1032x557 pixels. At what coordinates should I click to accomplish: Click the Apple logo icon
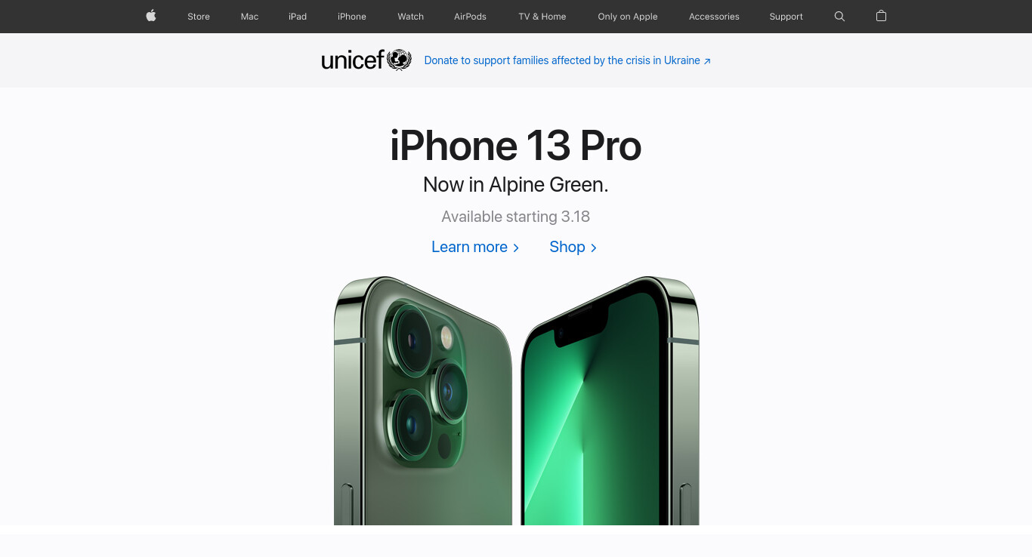[151, 16]
